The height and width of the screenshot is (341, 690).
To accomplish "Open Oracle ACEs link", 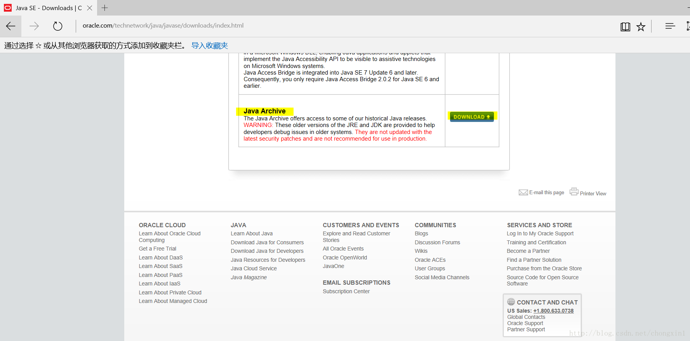I will coord(430,260).
